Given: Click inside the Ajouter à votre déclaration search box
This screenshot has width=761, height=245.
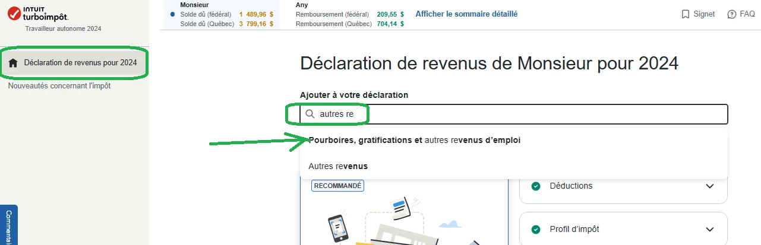Looking at the screenshot, I should [x=514, y=114].
